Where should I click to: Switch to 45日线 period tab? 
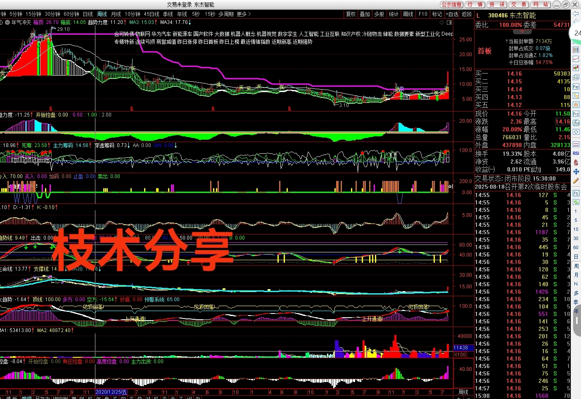pos(152,14)
